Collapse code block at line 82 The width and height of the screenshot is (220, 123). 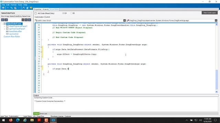coord(41,66)
